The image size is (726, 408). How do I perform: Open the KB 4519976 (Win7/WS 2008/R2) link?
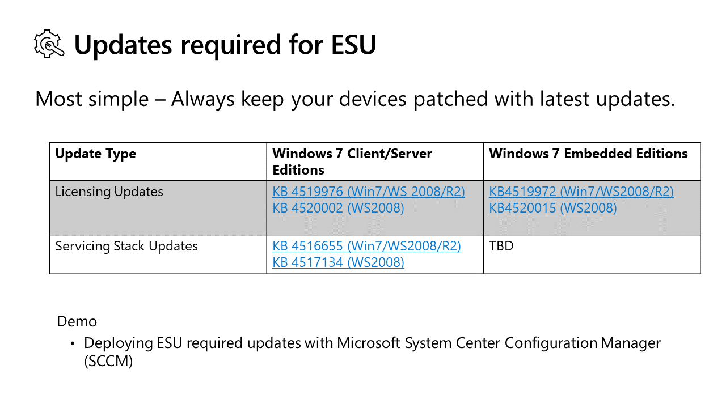(369, 192)
